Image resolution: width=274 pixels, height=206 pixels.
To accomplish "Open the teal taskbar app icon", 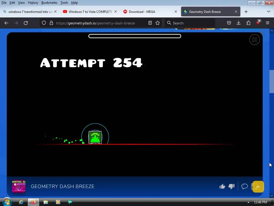I will click(70, 202).
